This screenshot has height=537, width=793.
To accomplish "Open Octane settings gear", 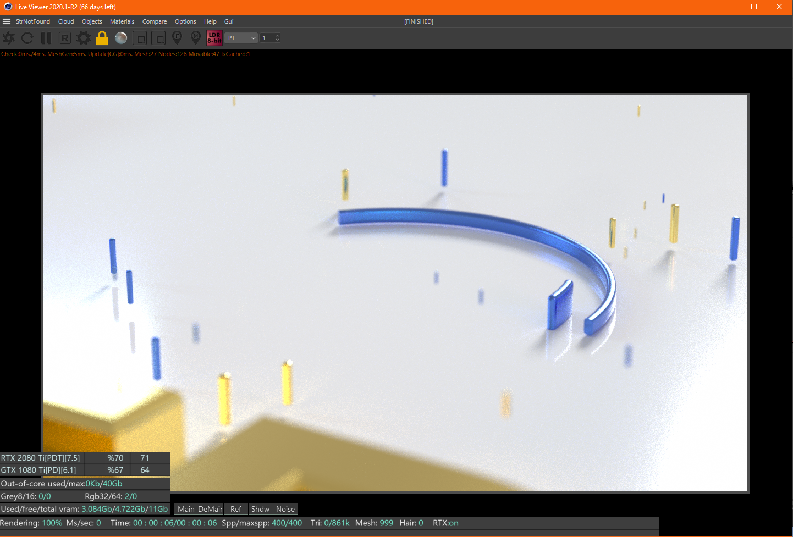I will click(x=84, y=38).
